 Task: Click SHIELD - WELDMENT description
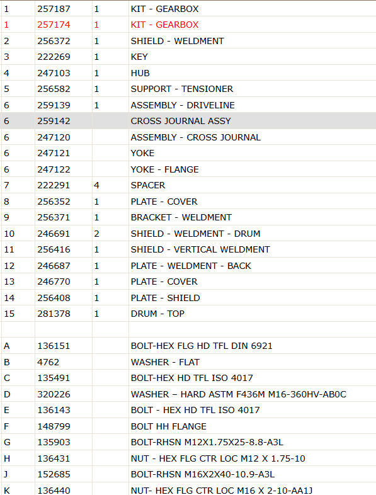click(178, 41)
